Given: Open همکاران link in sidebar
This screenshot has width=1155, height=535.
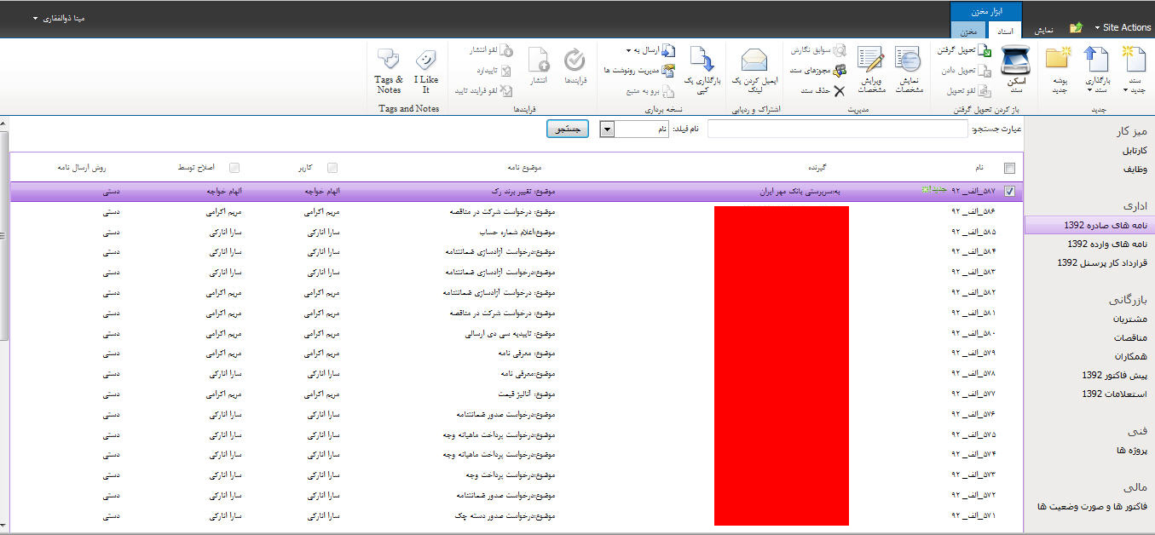Looking at the screenshot, I should (x=1130, y=356).
